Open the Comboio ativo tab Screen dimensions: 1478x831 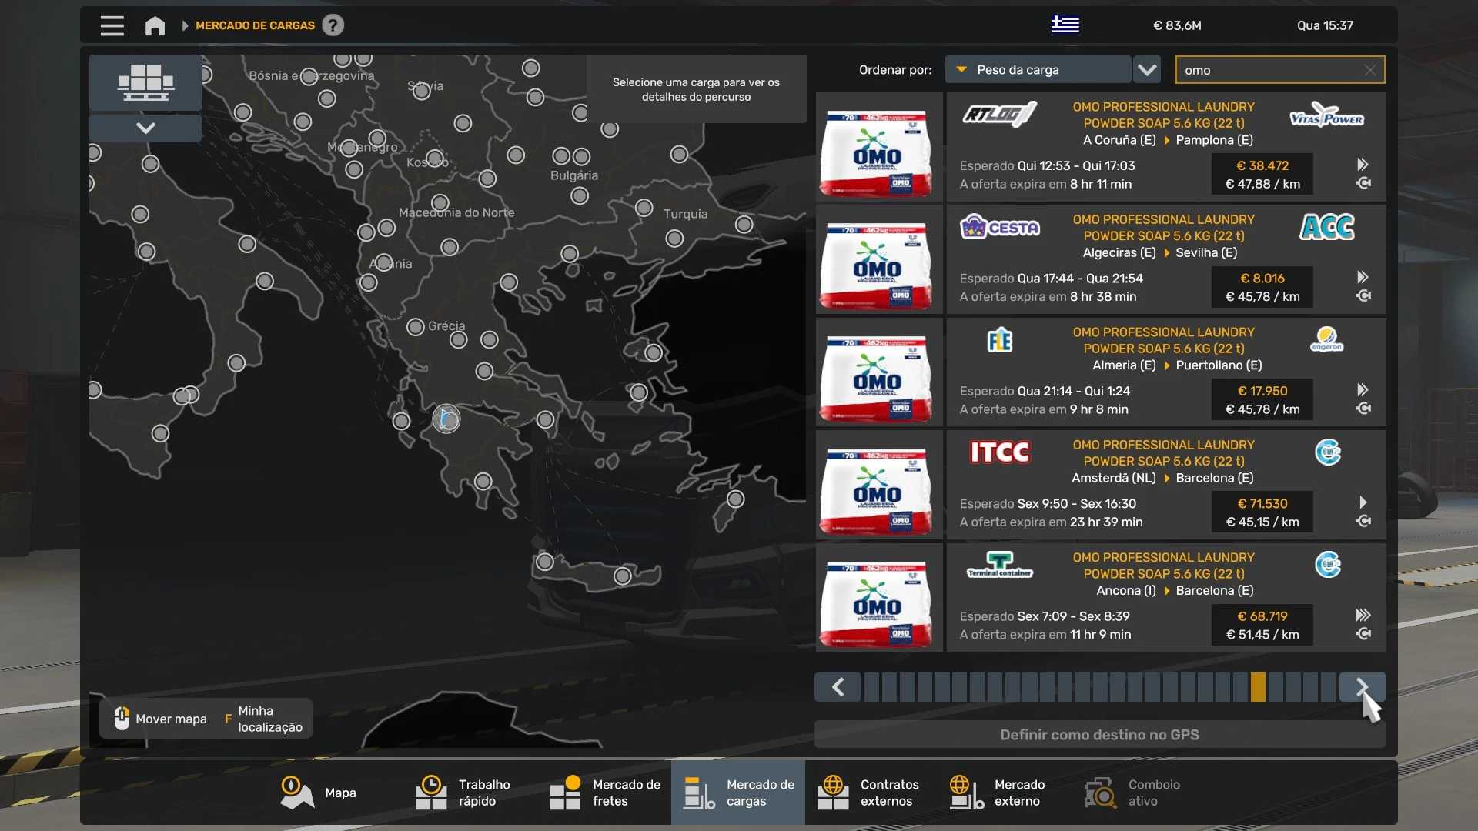(x=1140, y=793)
